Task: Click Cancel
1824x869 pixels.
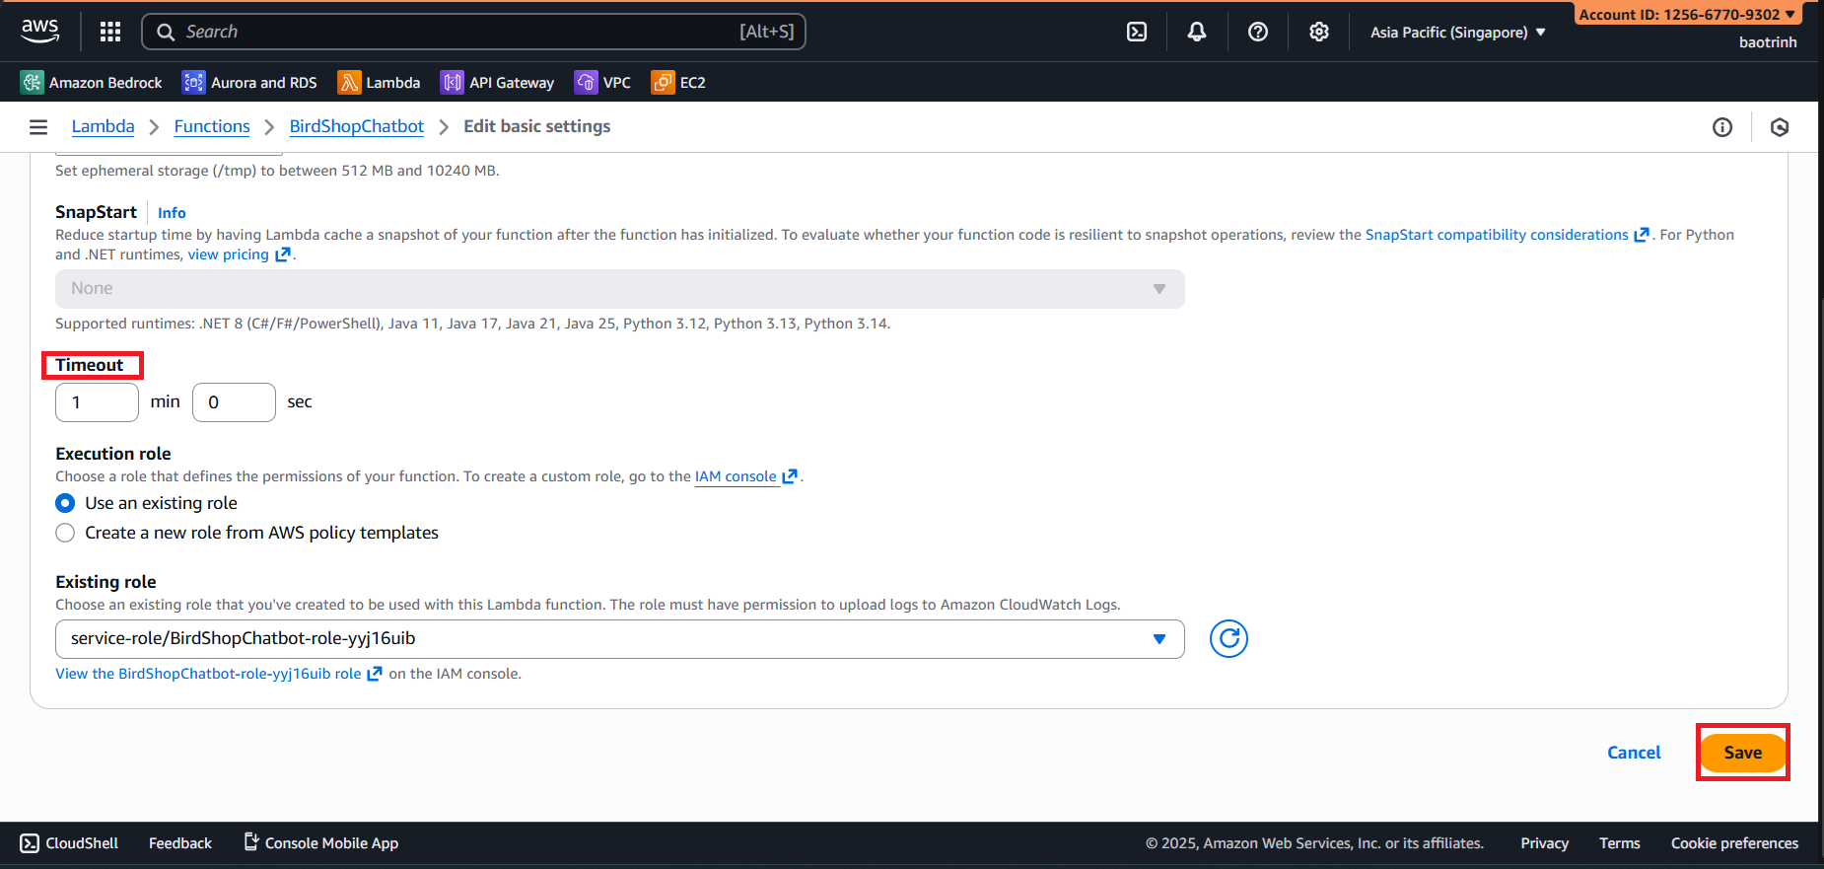Action: [x=1634, y=753]
